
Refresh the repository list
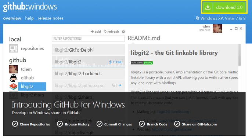111,32
